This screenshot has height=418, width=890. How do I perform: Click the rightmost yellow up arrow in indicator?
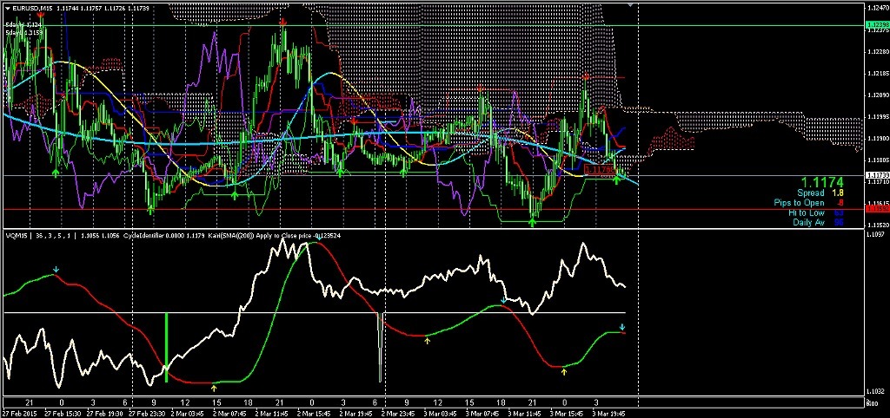564,371
